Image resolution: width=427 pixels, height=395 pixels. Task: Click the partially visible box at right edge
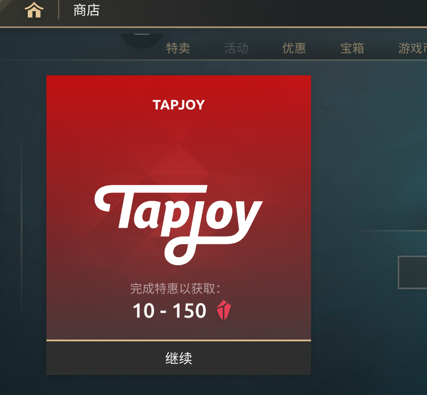pos(412,272)
